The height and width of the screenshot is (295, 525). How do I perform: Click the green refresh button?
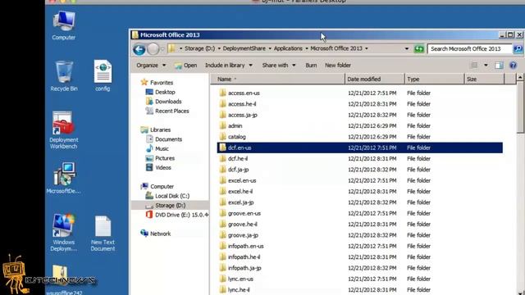tap(418, 49)
